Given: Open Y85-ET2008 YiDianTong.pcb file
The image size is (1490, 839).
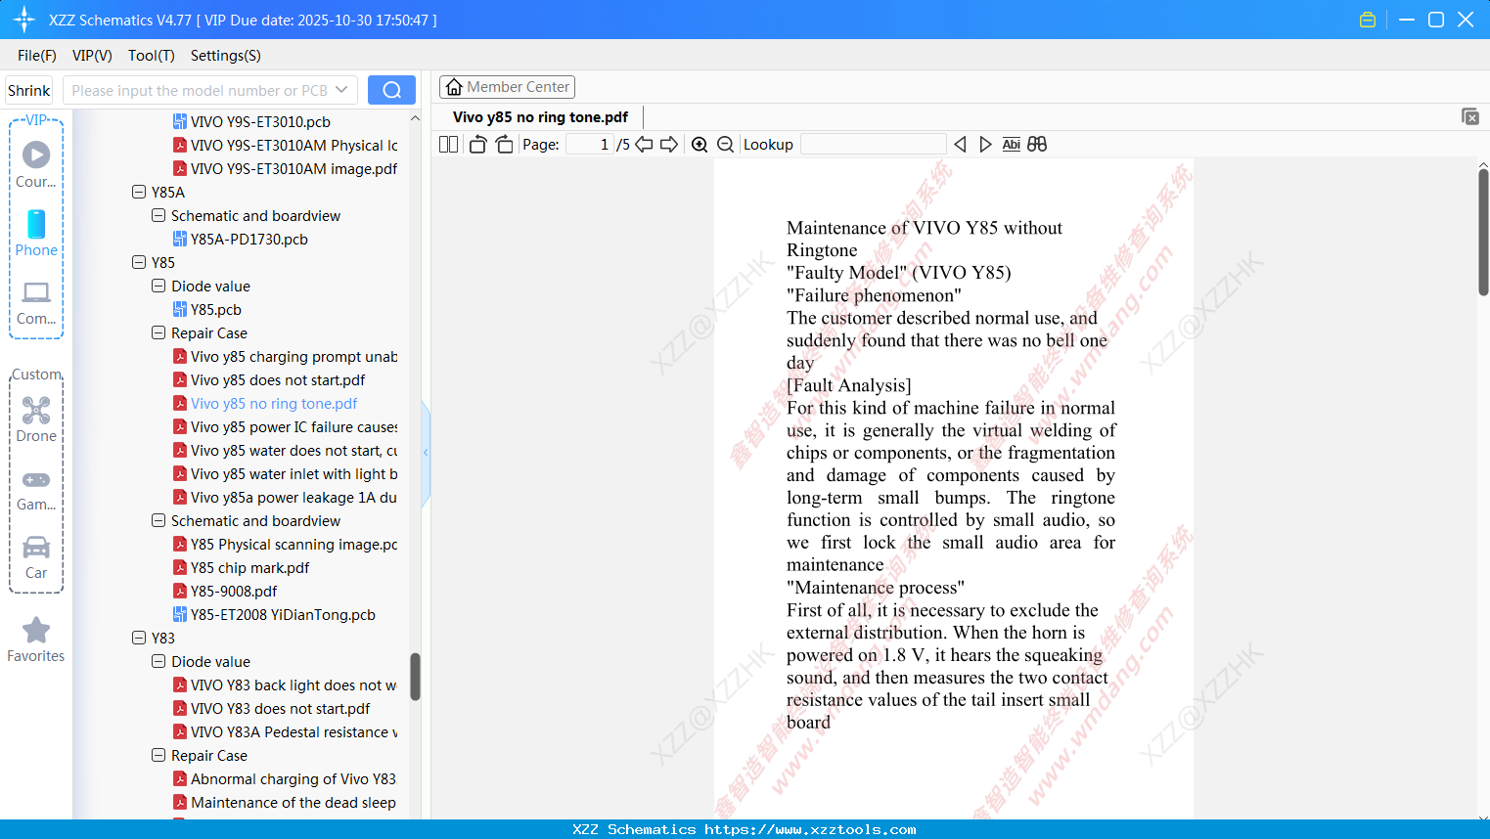Looking at the screenshot, I should click(x=274, y=615).
